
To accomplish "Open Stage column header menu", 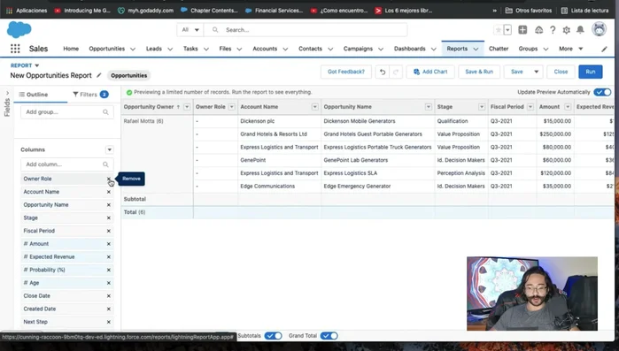I will (482, 107).
